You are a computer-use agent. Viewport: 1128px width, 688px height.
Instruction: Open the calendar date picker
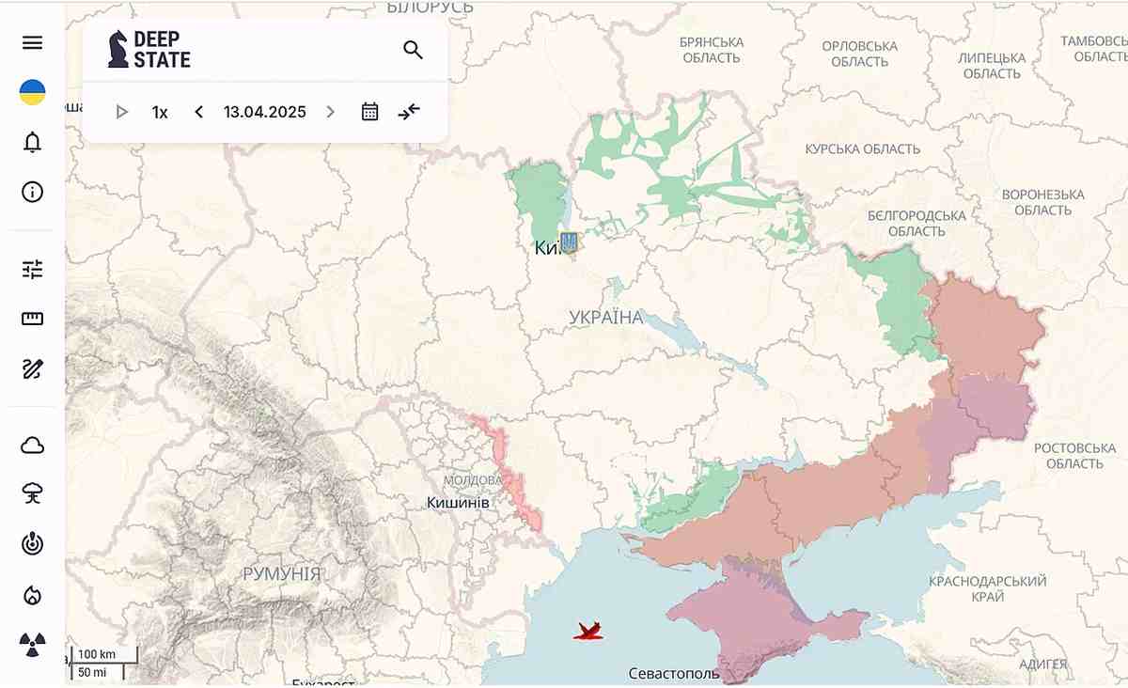[x=370, y=112]
